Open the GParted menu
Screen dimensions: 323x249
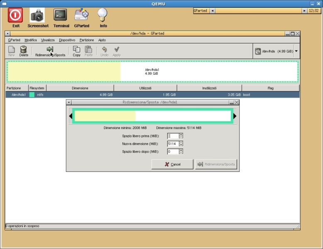[x=14, y=40]
